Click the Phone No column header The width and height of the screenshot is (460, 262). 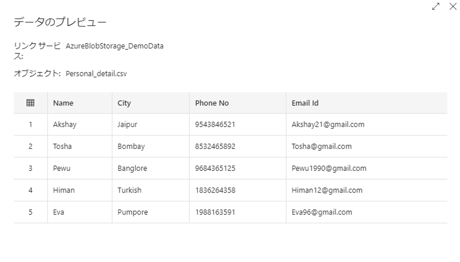pyautogui.click(x=212, y=103)
